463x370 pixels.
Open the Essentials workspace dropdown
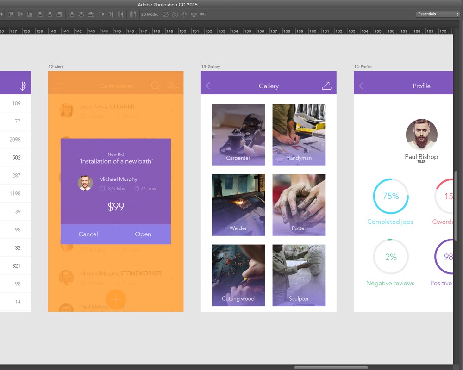pyautogui.click(x=438, y=14)
